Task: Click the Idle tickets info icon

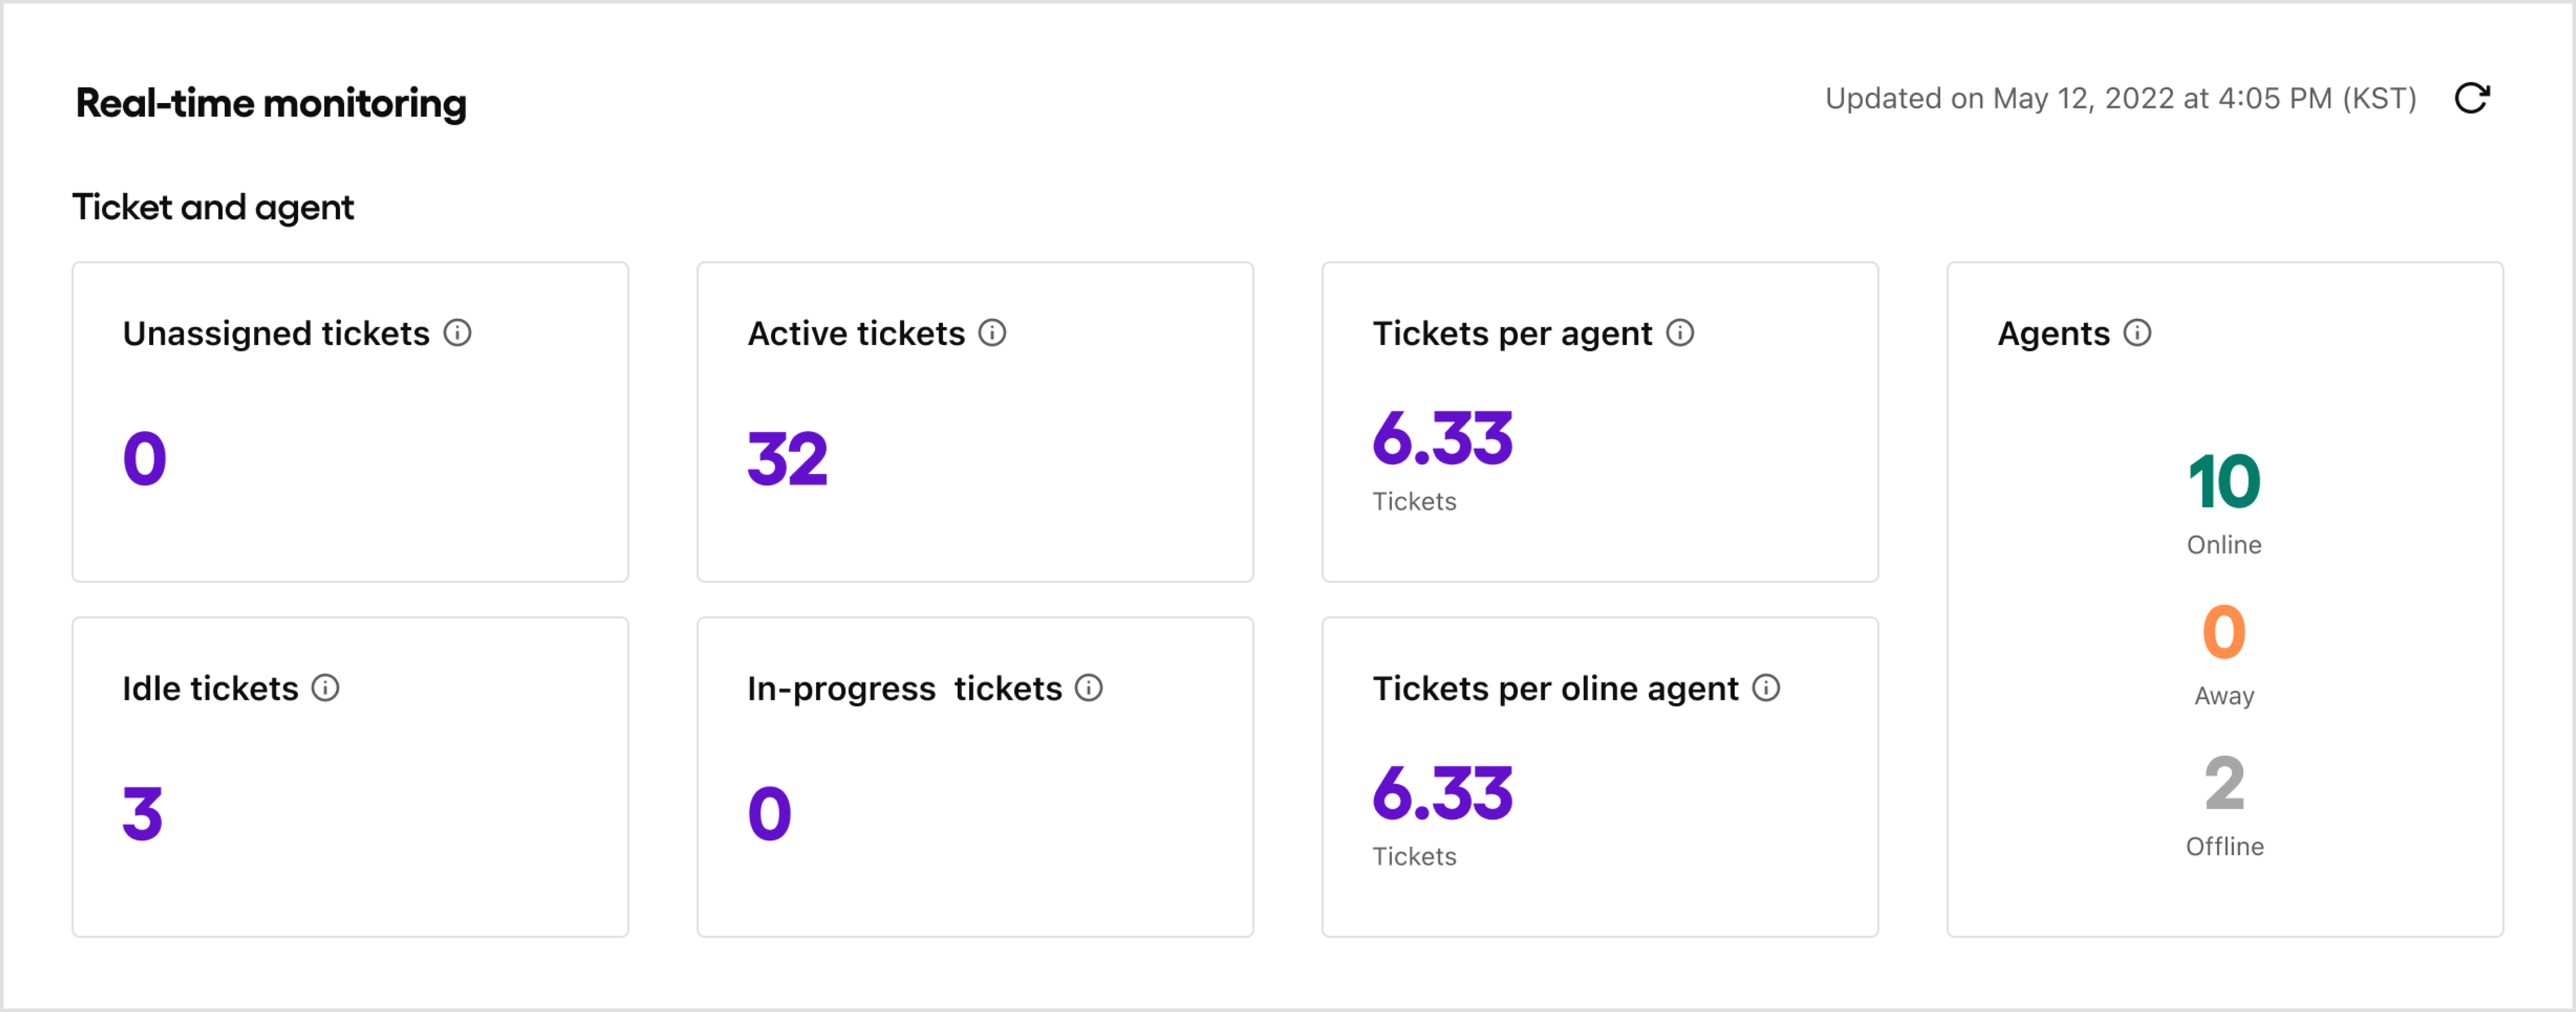Action: [325, 687]
